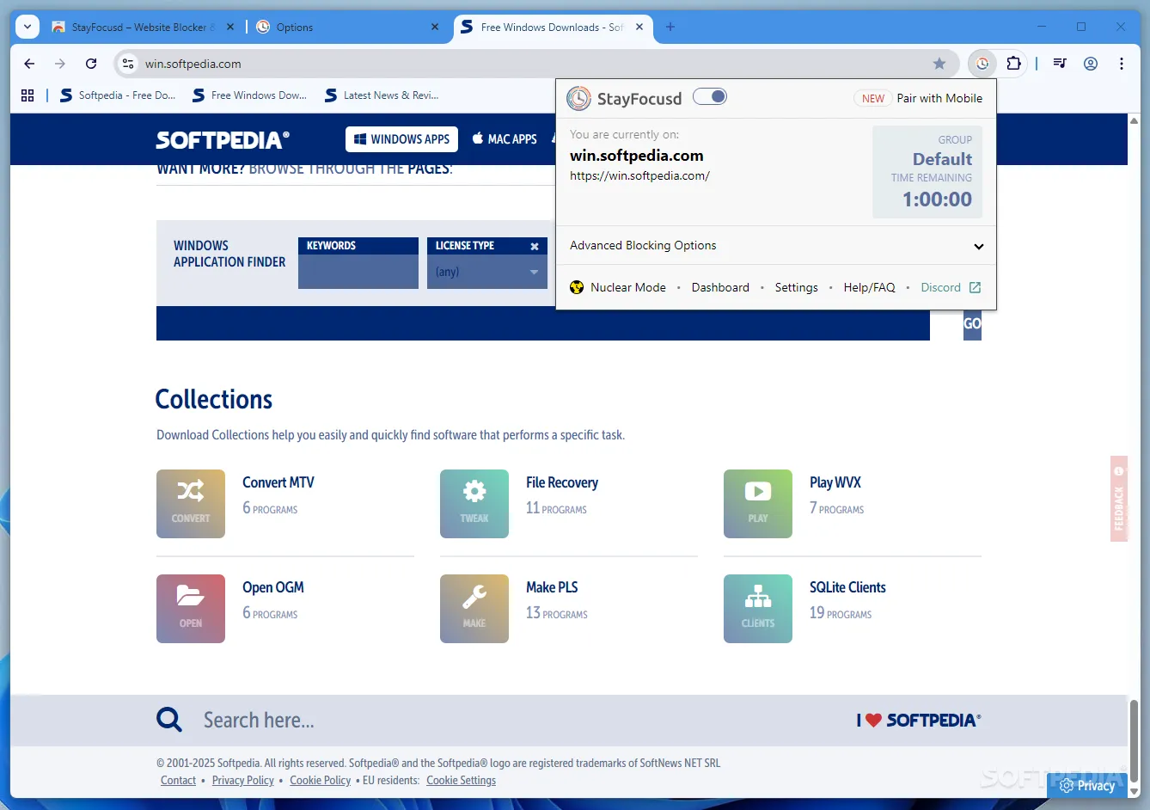Screen dimensions: 1150x810
Task: Toggle the StayFocusd enable switch
Action: click(x=710, y=97)
